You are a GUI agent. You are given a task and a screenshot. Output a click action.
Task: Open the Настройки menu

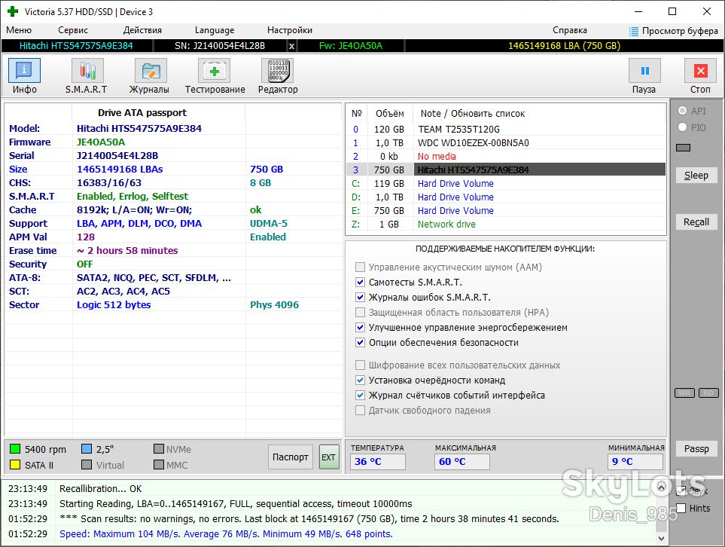click(x=289, y=30)
